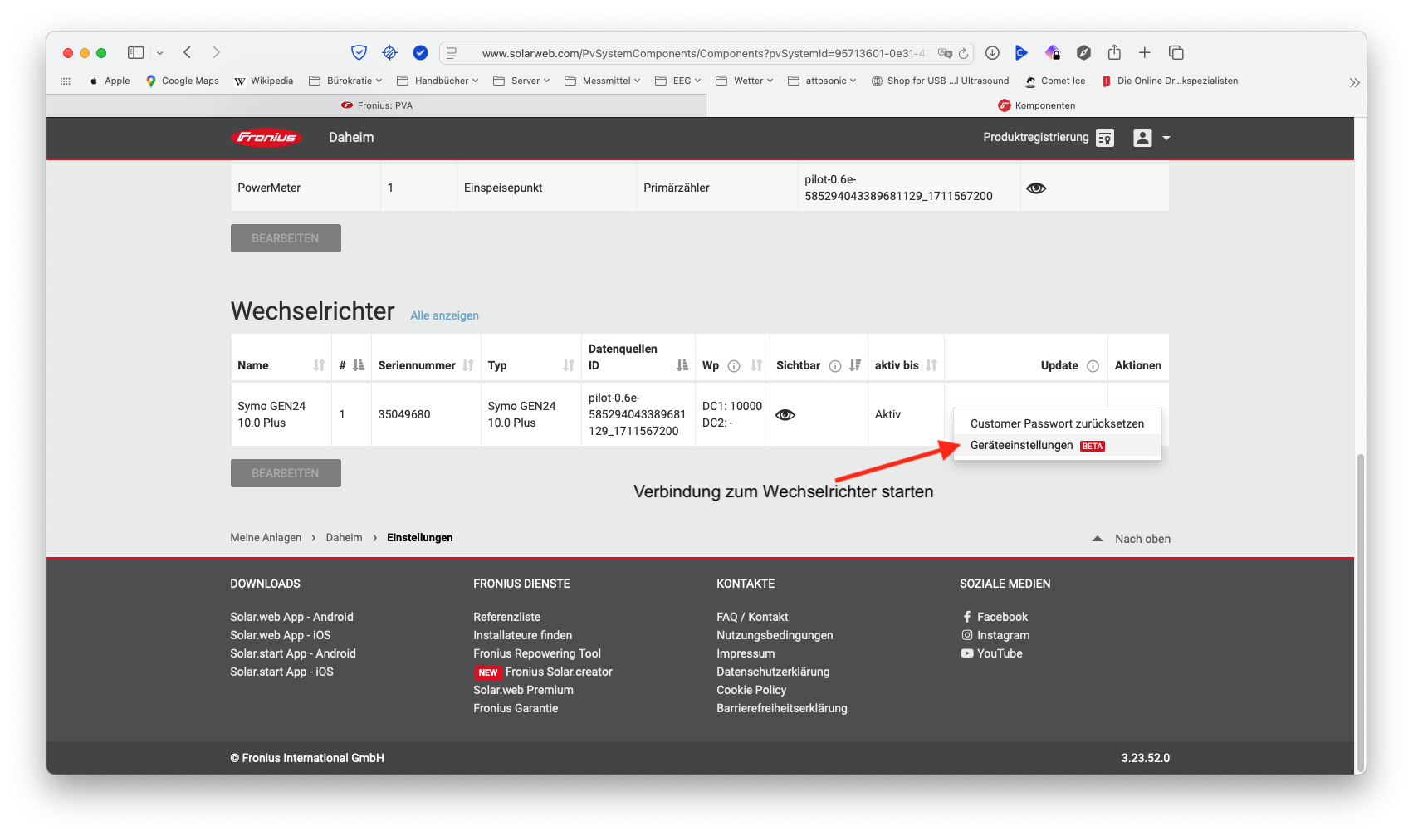Show Safari downloads

(992, 52)
